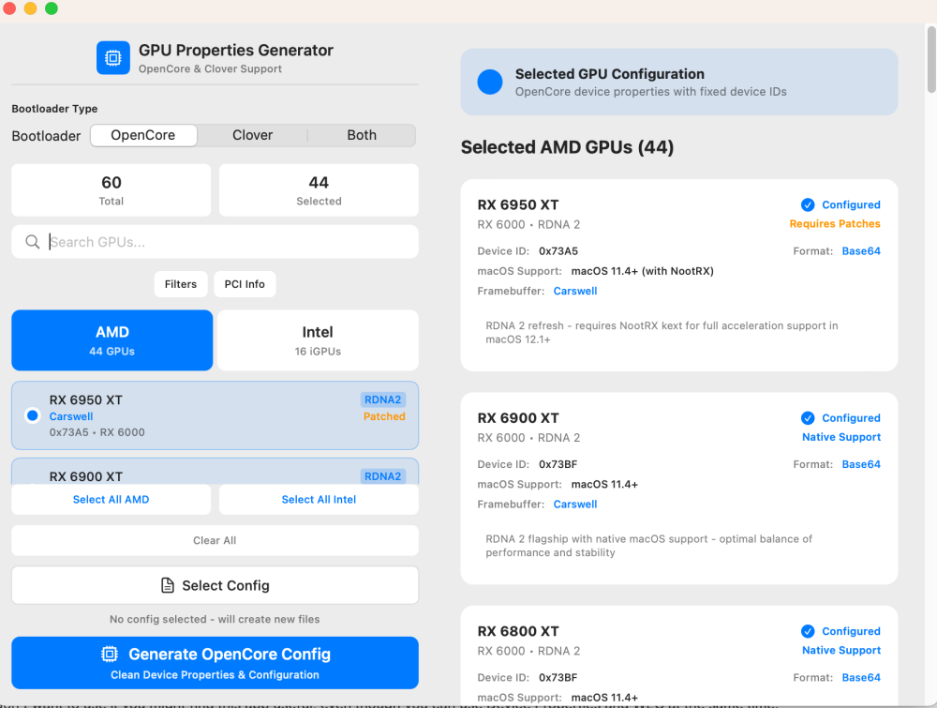The width and height of the screenshot is (937, 708).
Task: Click the RDNA2 badge on RX 6950 XT row
Action: click(x=382, y=399)
